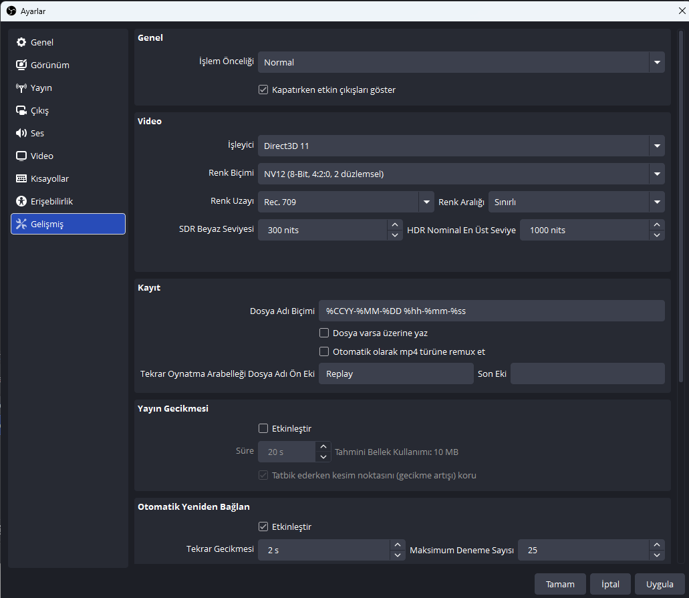Click the Çıkış output icon

tap(21, 110)
